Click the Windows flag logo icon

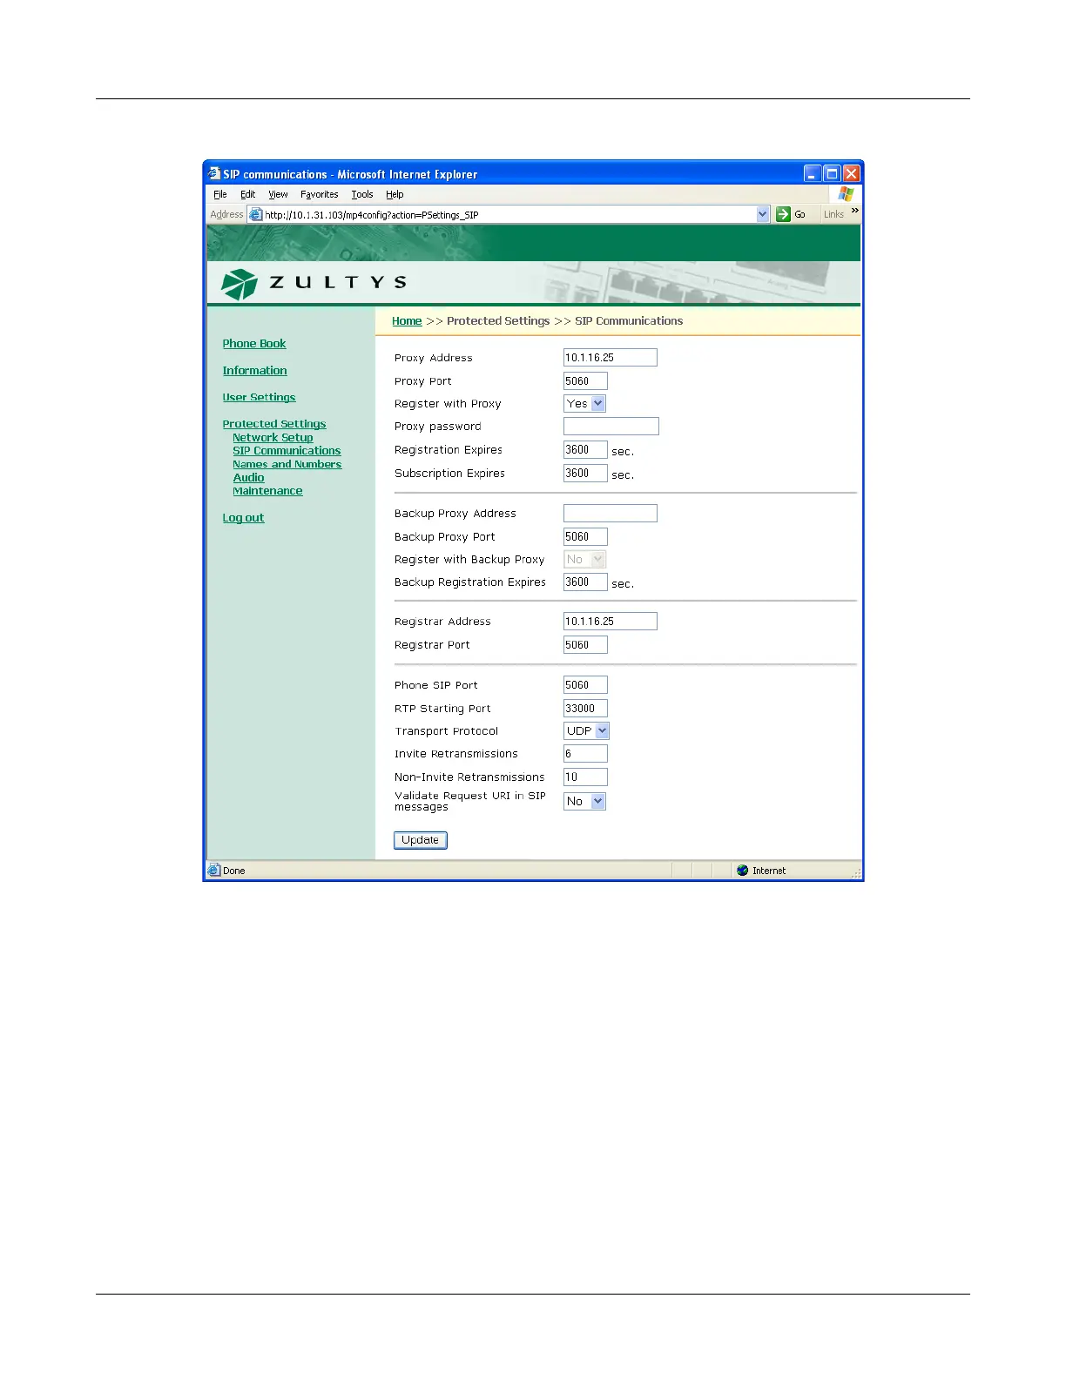[x=846, y=194]
